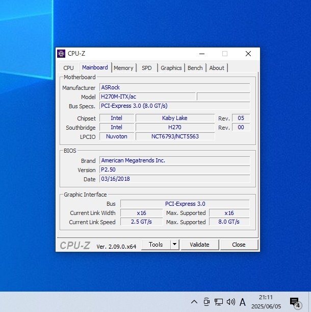Switch to the Memory tab
311x312 pixels.
pos(123,68)
